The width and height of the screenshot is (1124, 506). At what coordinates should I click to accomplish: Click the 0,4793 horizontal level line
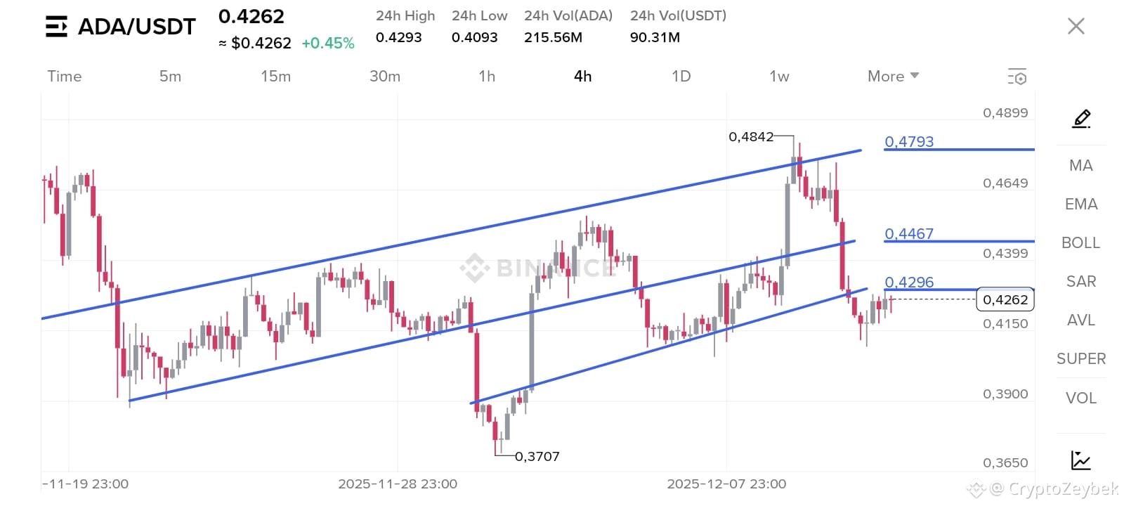tap(959, 149)
